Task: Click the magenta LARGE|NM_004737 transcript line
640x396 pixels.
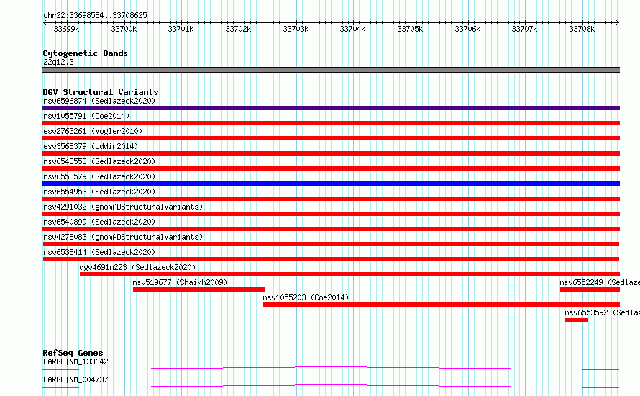Action: [x=331, y=386]
